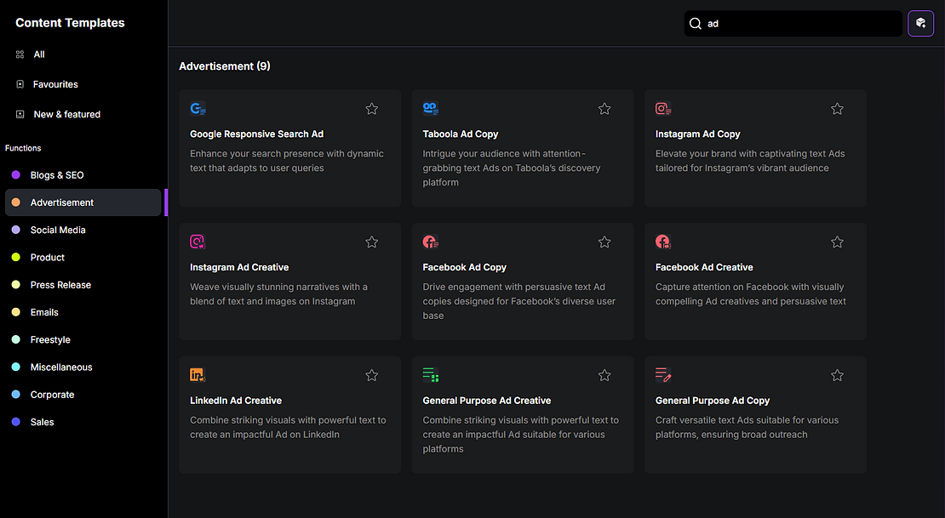Open the Blogs & SEO category
This screenshot has width=945, height=518.
83,174
